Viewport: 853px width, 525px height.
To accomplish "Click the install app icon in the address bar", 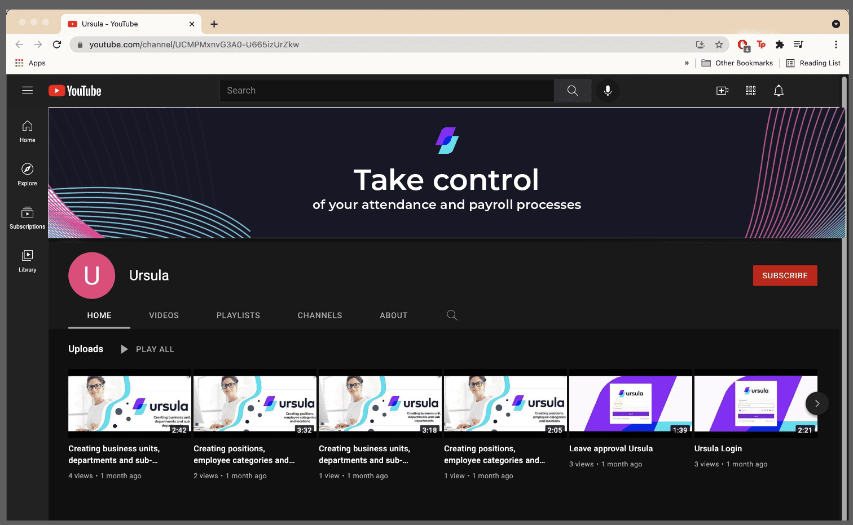I will [x=700, y=45].
